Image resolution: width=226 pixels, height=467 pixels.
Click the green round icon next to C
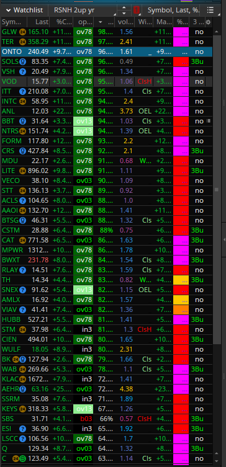point(23,458)
